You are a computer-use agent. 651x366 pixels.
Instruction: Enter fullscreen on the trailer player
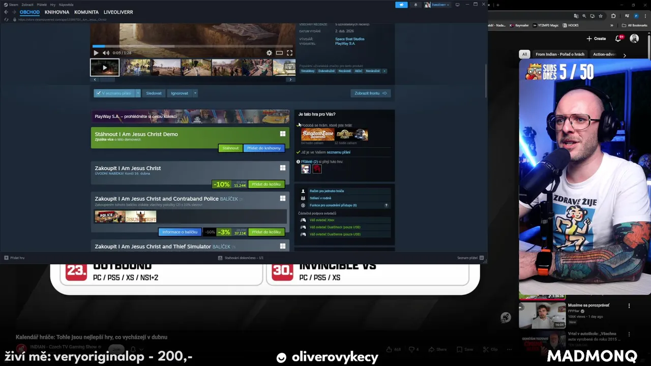(x=289, y=53)
